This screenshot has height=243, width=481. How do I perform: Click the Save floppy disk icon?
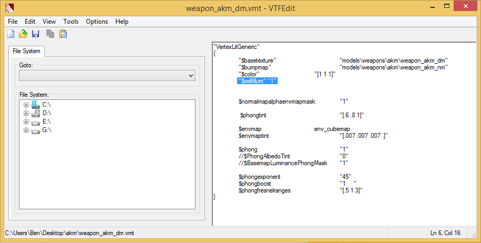[x=36, y=34]
